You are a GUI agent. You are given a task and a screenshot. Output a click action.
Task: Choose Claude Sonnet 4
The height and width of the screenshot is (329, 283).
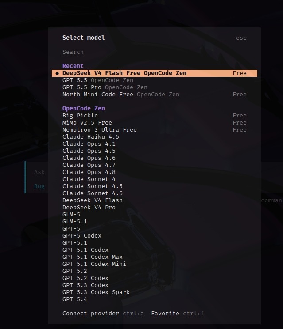point(155,179)
